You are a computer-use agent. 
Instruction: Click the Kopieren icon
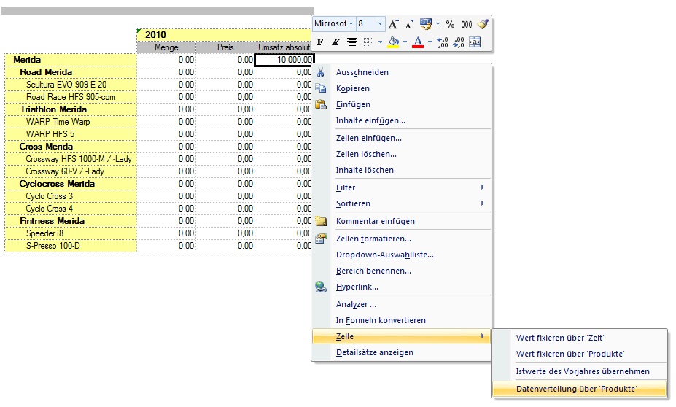[320, 88]
